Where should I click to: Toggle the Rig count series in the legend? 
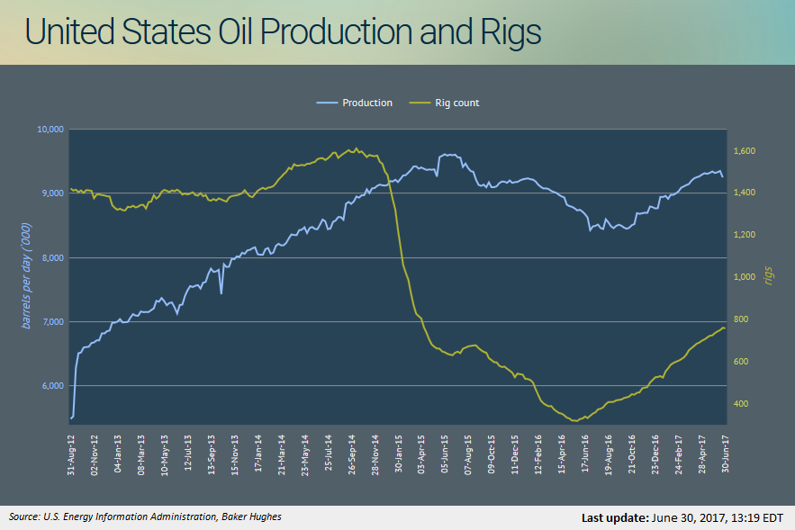[x=459, y=103]
